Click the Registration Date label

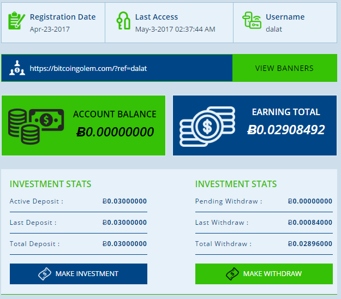63,17
